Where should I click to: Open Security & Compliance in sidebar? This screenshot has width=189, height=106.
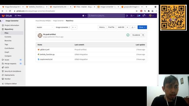[x=13, y=71]
